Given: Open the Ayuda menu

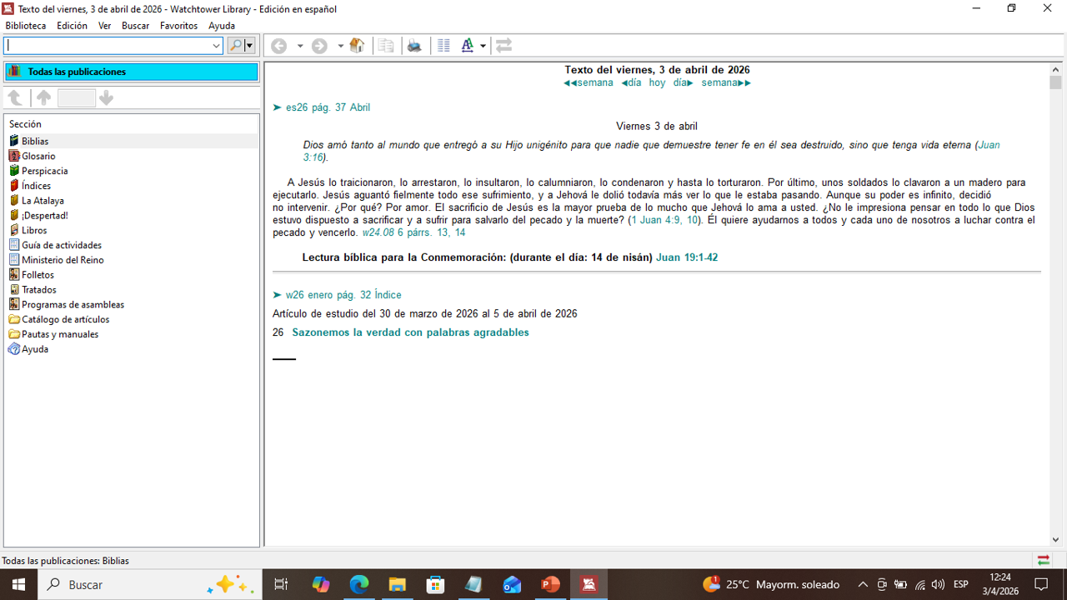Looking at the screenshot, I should [x=222, y=26].
